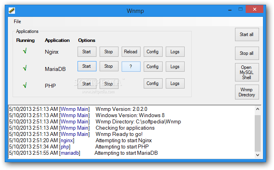This screenshot has height=170, width=274.
Task: Stop the Nginx server
Action: pos(109,52)
